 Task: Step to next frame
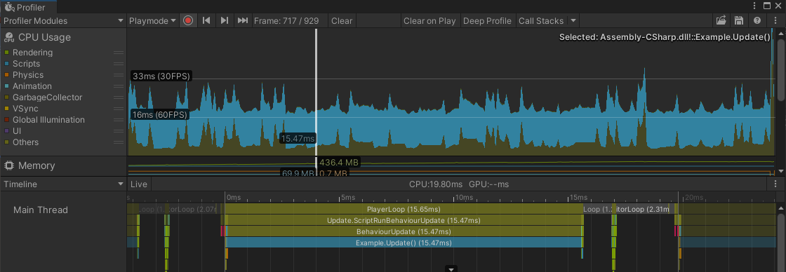point(225,20)
